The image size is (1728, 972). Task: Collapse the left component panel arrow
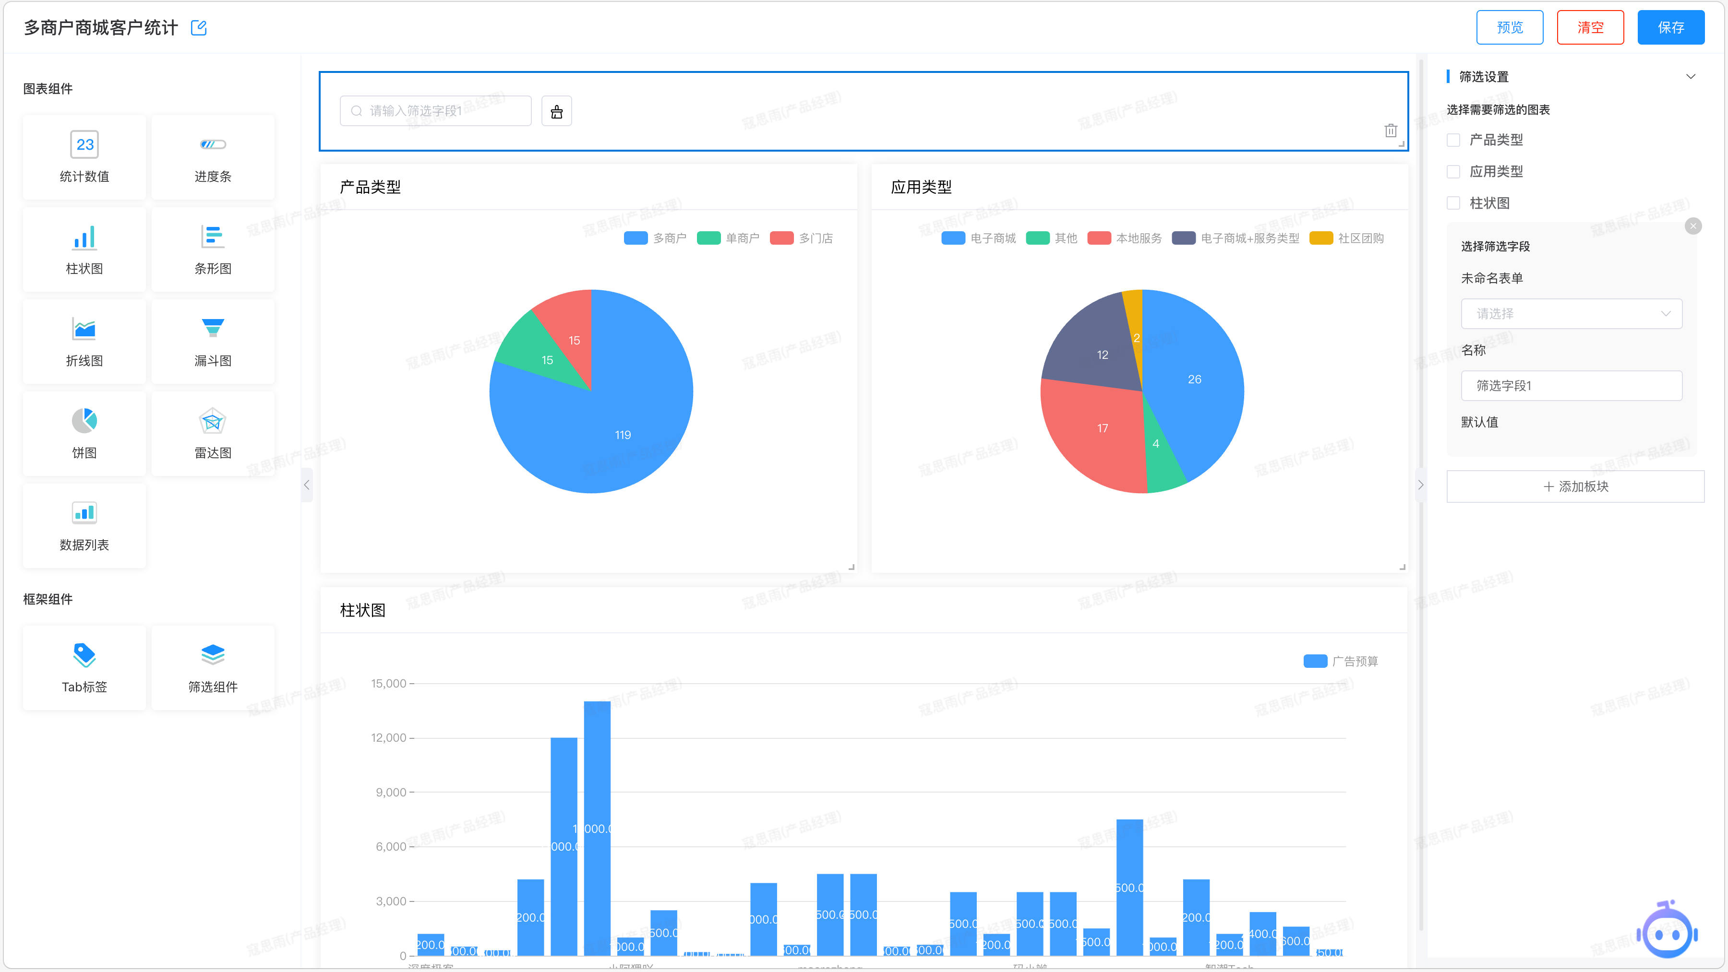(307, 485)
